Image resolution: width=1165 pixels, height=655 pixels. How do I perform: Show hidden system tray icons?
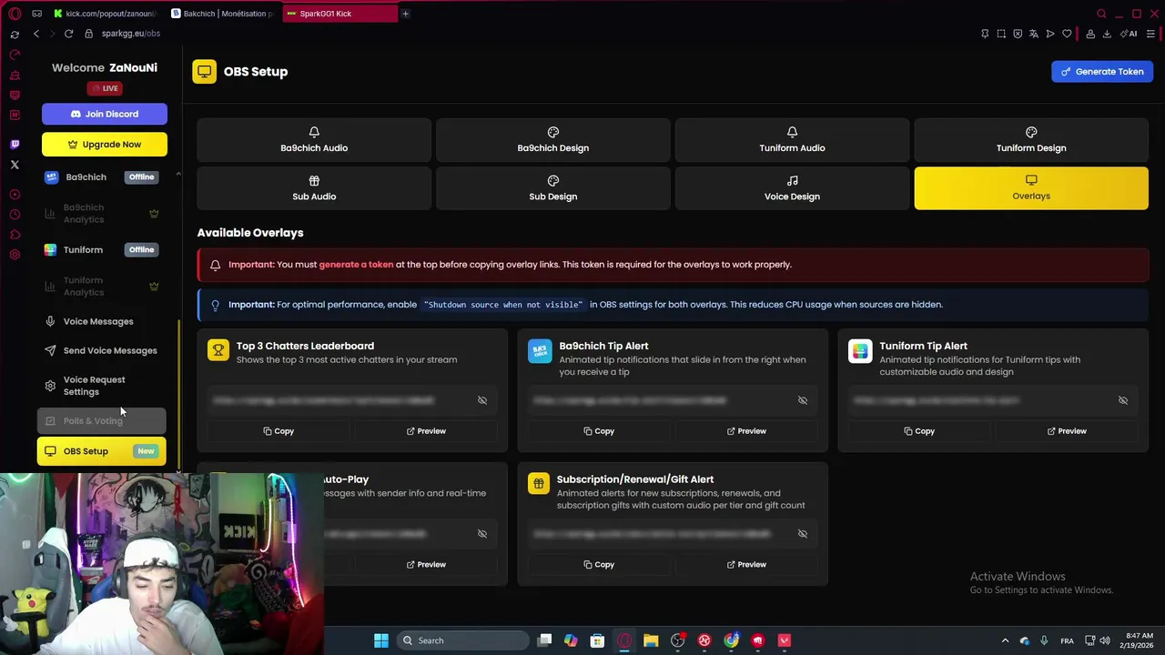coord(1005,640)
